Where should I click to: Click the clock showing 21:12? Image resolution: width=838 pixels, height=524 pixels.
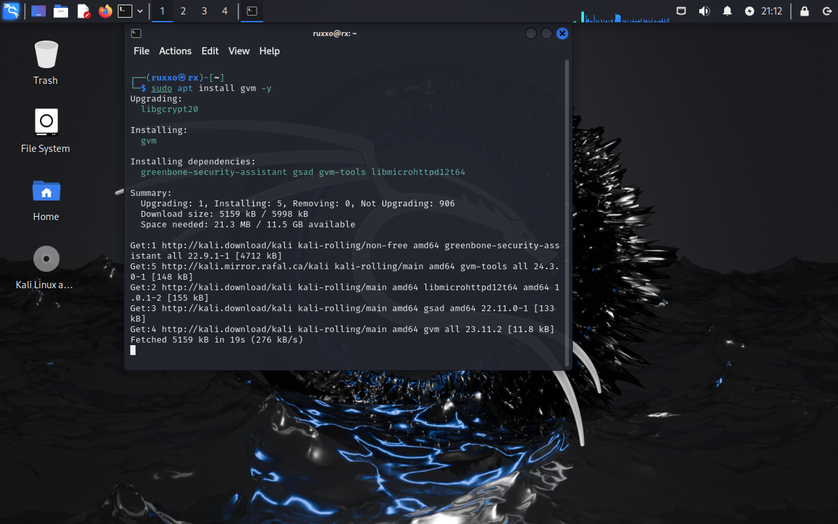[772, 11]
